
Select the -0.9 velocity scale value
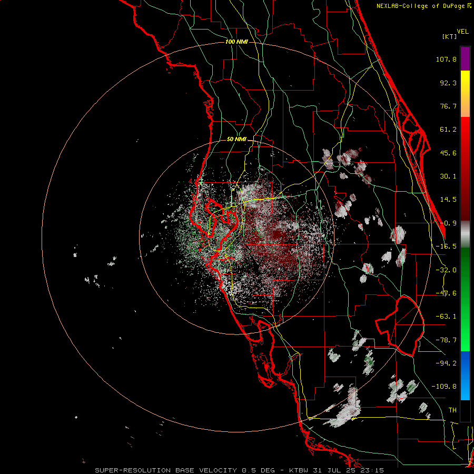pyautogui.click(x=448, y=223)
